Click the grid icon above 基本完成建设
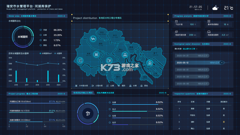 pyautogui.click(x=209, y=21)
